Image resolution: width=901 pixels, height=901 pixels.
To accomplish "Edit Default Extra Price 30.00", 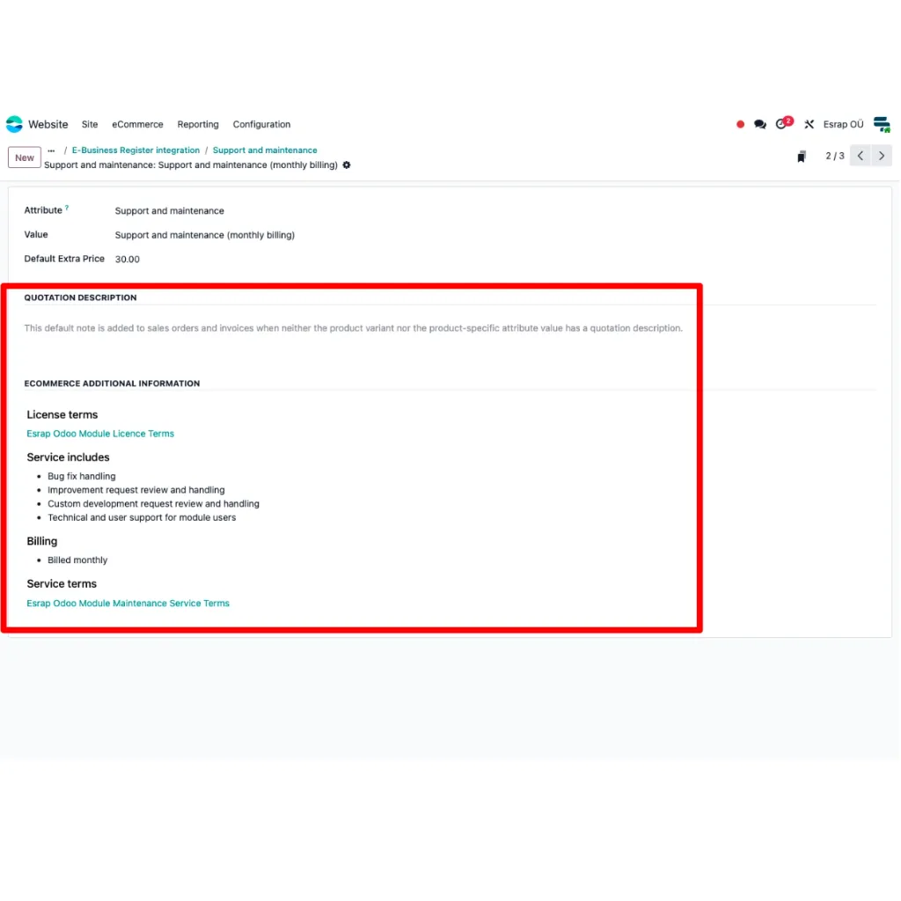I will point(127,260).
